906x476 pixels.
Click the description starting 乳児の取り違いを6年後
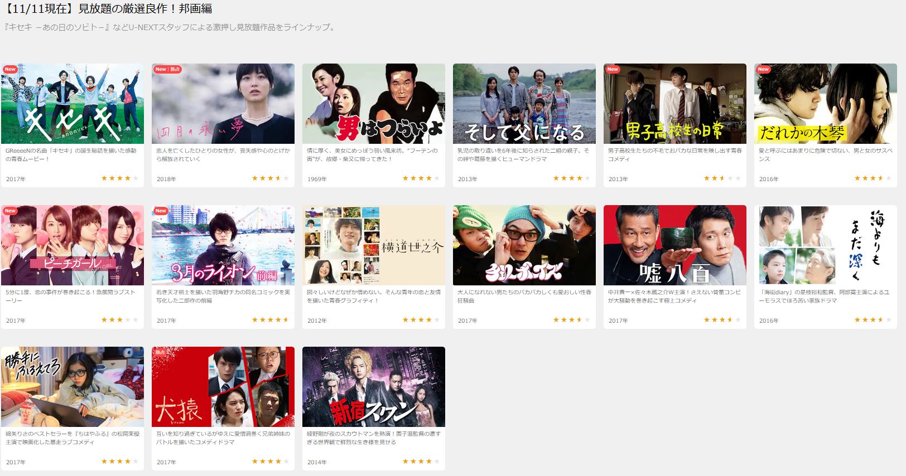523,154
